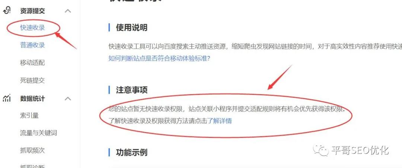The height and width of the screenshot is (168, 402).
Task: Click the 功能示例 heading
Action: tap(131, 152)
